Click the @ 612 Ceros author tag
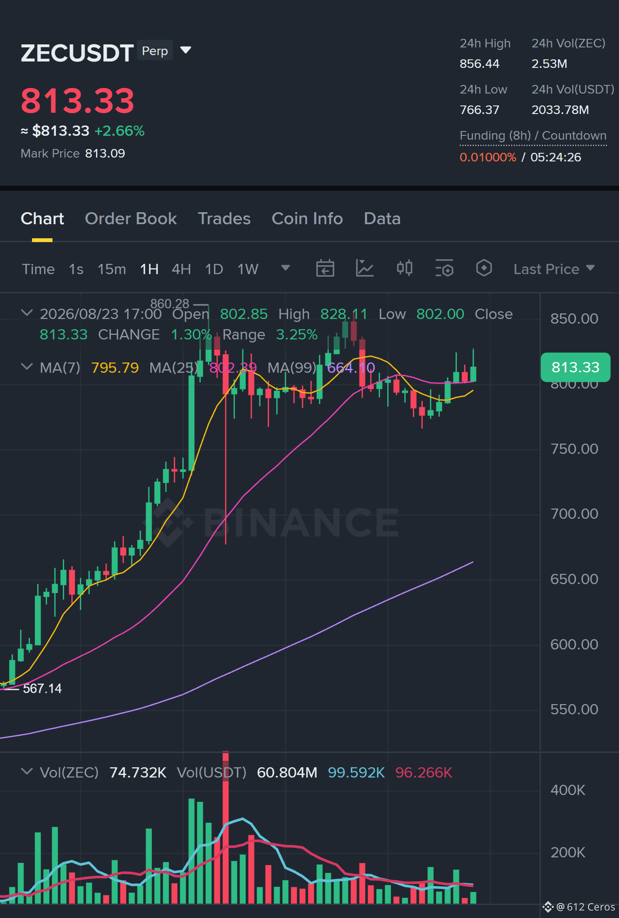The height and width of the screenshot is (918, 619). [579, 907]
